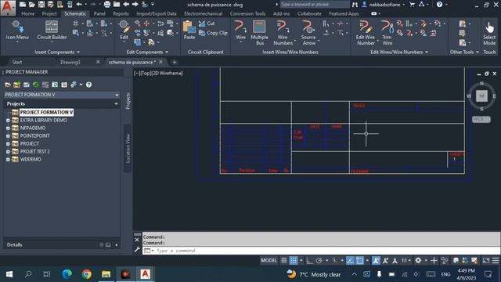Click the workspace switching gear icon
The image size is (501, 282).
418,261
